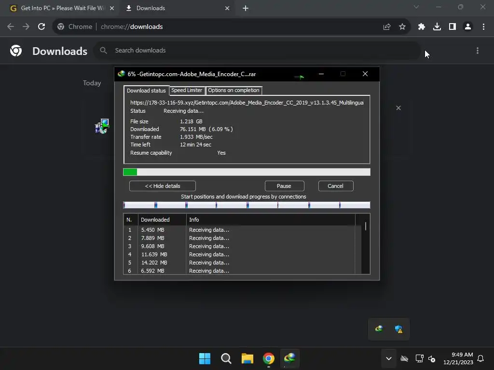
Task: Click Internet Download Manager taskbar icon
Action: [289, 358]
